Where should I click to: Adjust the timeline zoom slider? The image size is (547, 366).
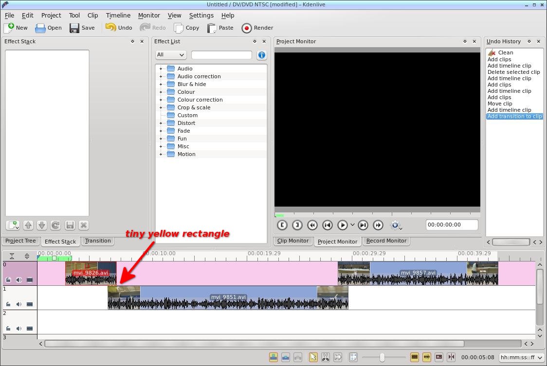click(382, 357)
